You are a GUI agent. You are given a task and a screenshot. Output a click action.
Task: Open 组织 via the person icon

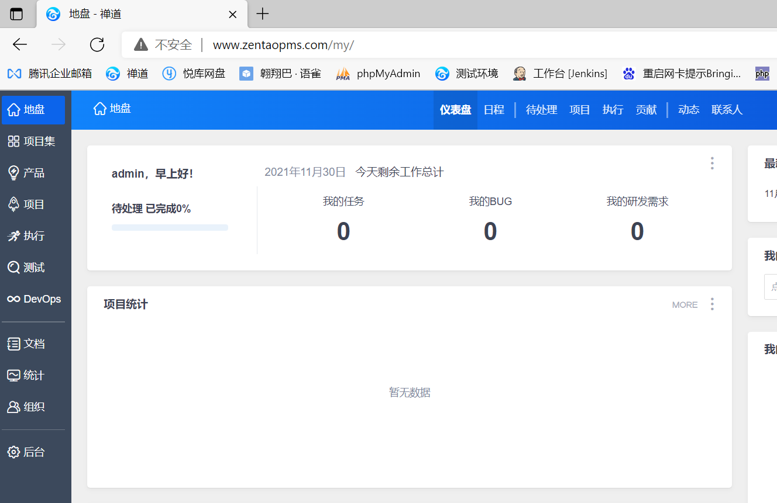(x=13, y=407)
